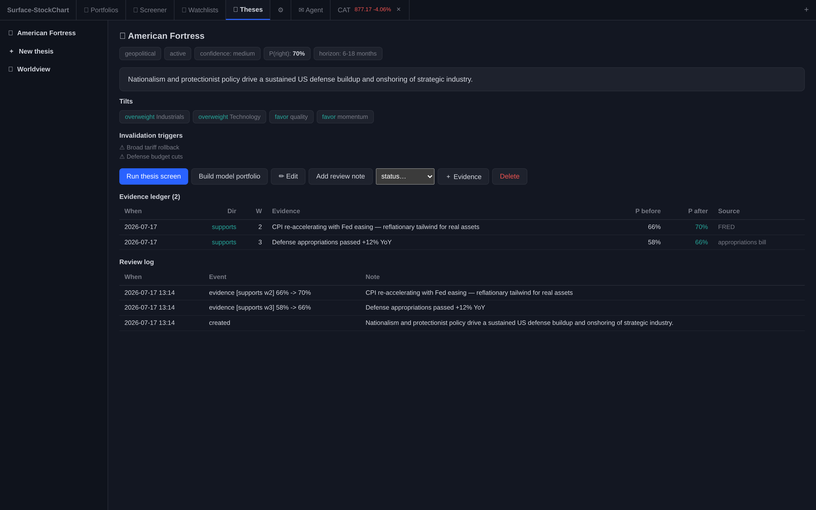Click the active status chip
The width and height of the screenshot is (816, 510).
178,54
